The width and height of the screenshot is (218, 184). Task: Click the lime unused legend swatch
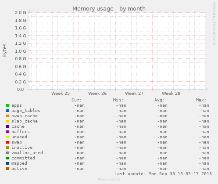click(7, 137)
